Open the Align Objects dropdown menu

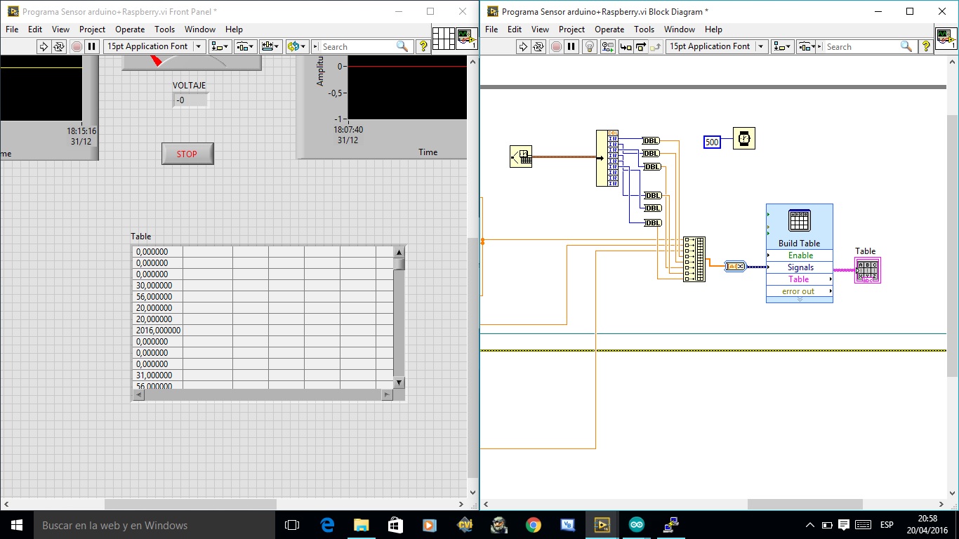(x=220, y=46)
